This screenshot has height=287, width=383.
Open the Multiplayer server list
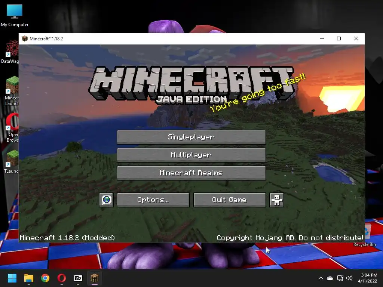pos(191,155)
